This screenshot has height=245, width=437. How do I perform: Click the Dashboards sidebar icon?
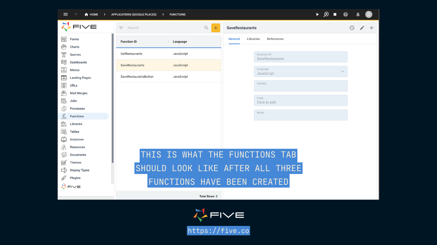(x=64, y=62)
